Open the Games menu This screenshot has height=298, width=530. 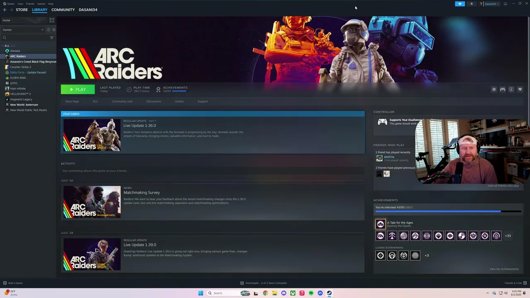pyautogui.click(x=41, y=4)
